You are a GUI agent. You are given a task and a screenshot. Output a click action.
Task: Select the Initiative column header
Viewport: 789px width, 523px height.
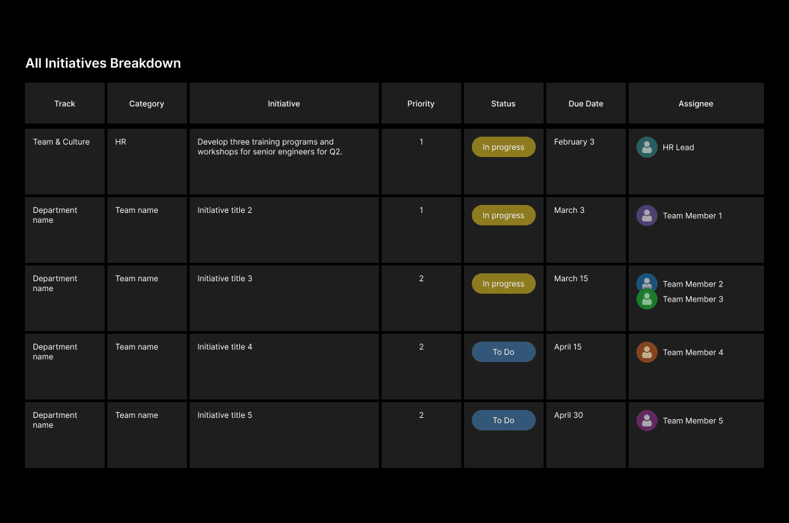[284, 104]
